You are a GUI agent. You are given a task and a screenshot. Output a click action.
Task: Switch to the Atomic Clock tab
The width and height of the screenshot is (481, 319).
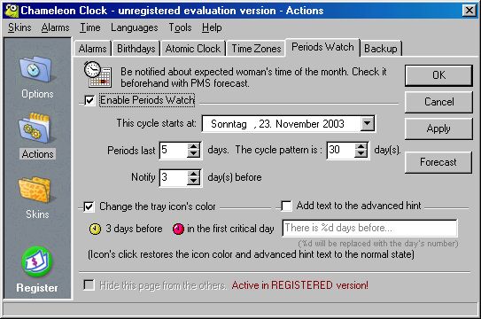coord(193,49)
